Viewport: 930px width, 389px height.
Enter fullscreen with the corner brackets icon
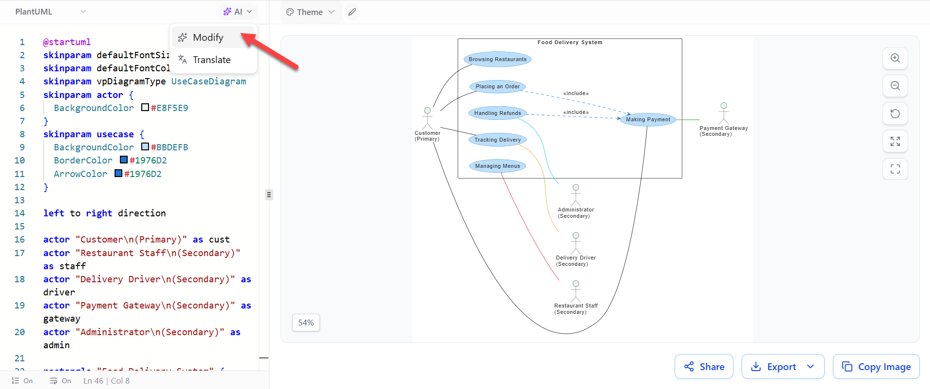(x=895, y=169)
